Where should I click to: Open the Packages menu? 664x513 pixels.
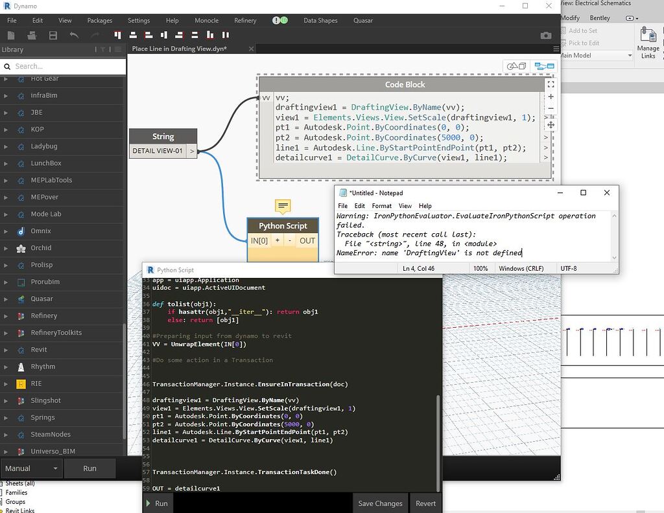click(x=99, y=20)
